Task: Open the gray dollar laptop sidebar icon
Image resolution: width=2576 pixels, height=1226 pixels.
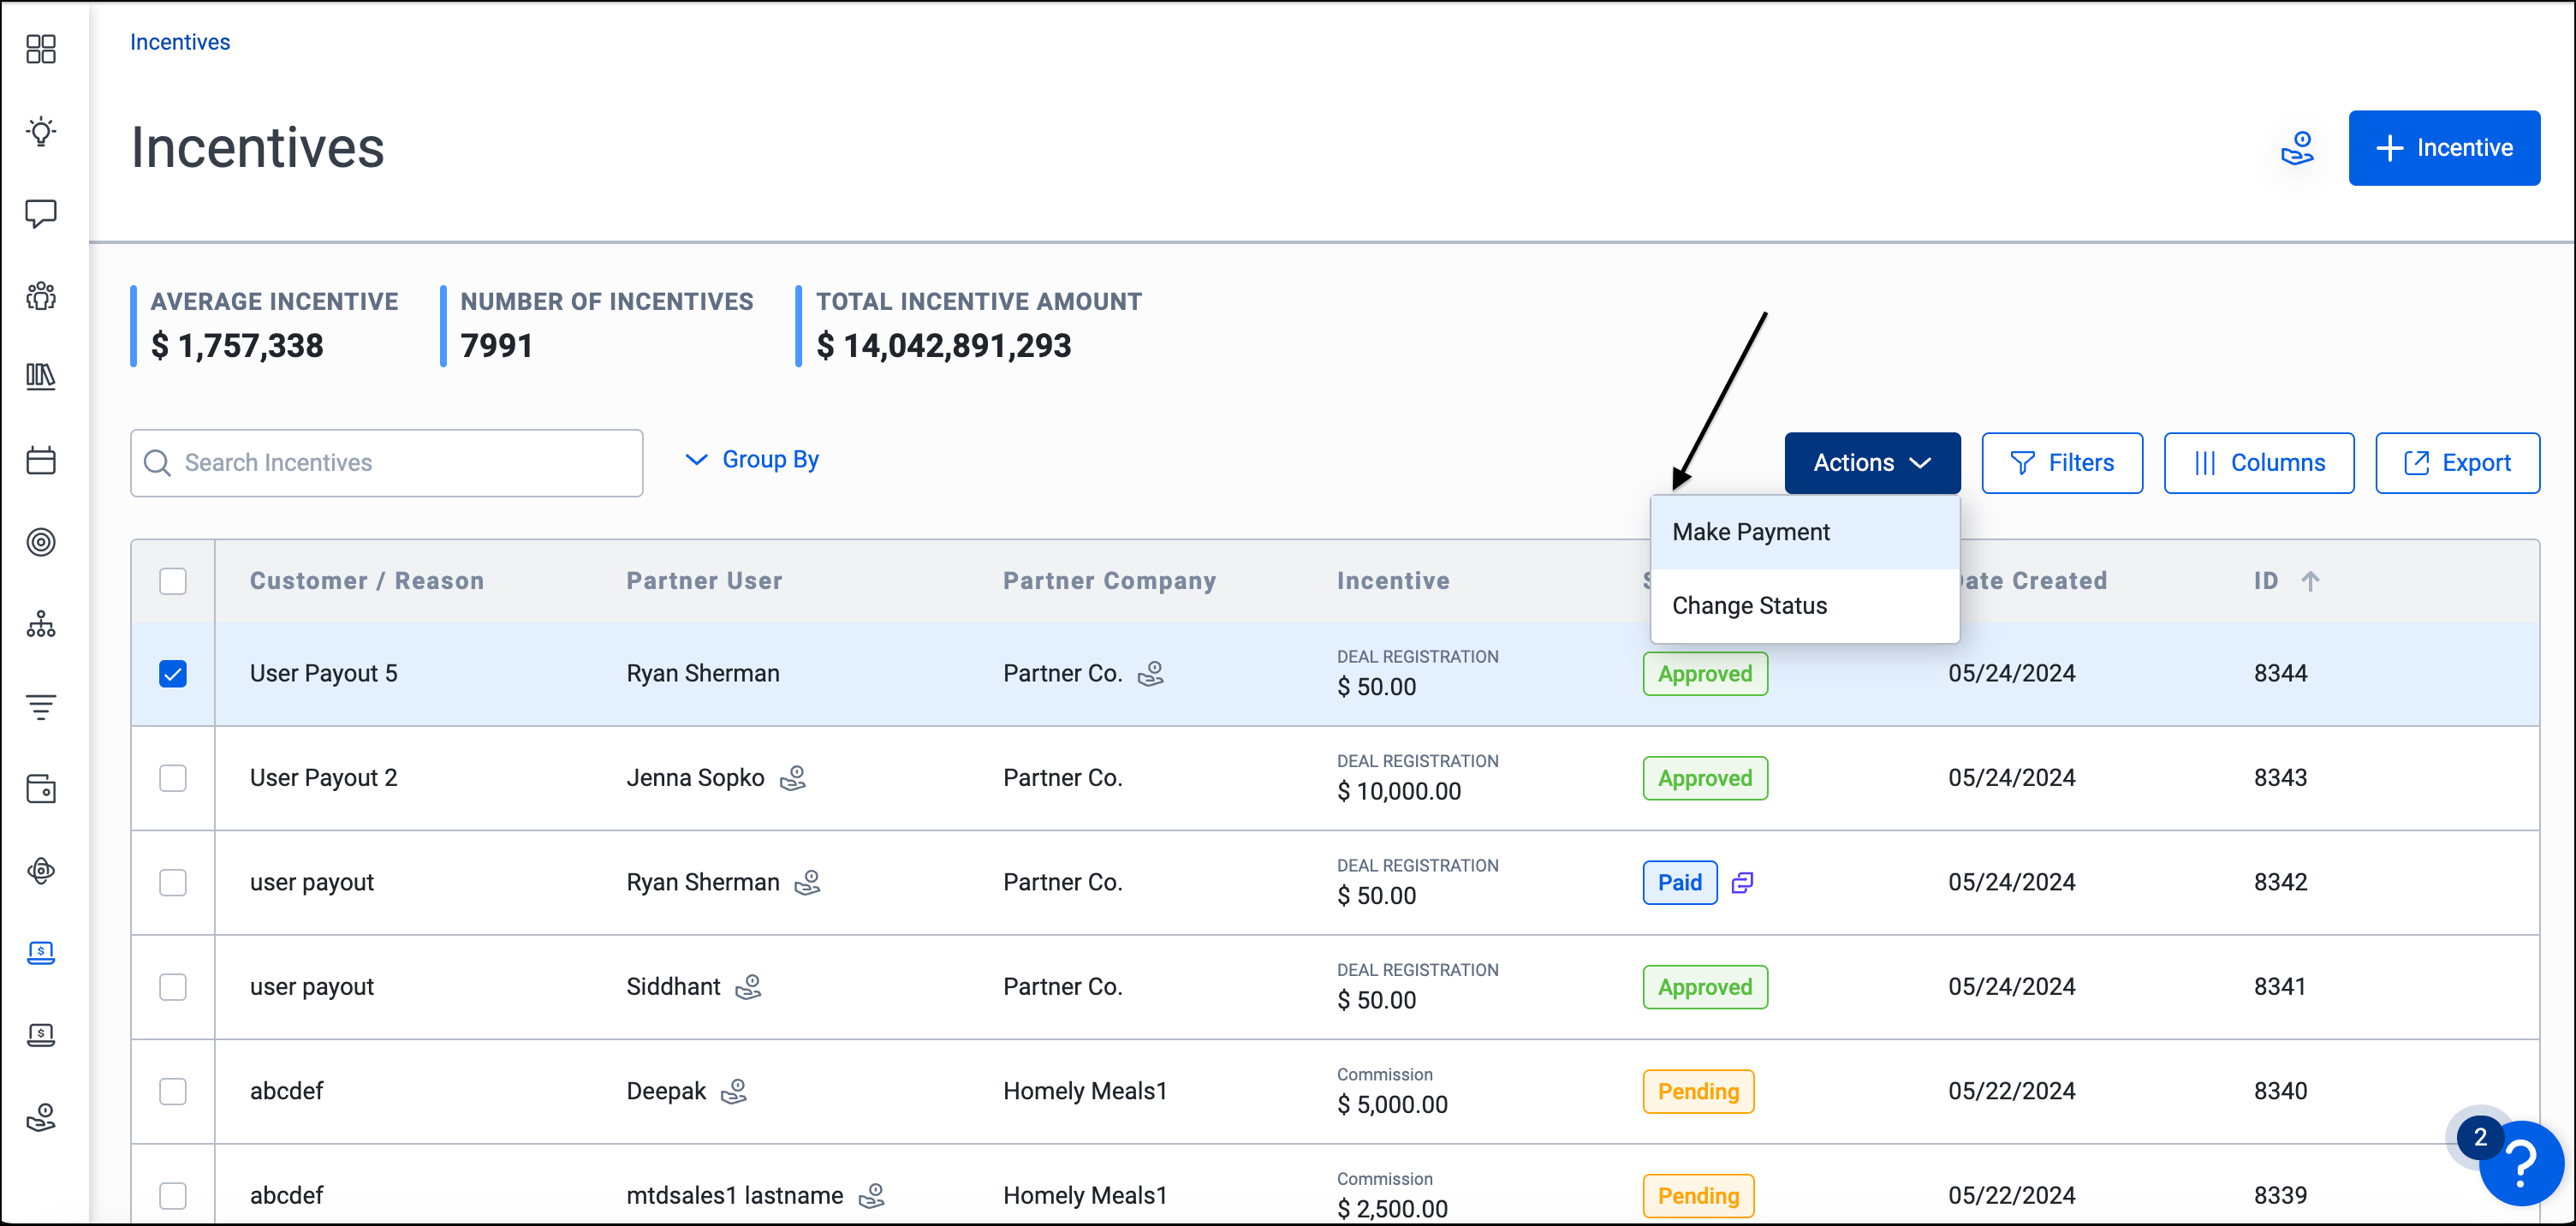Action: [41, 1035]
